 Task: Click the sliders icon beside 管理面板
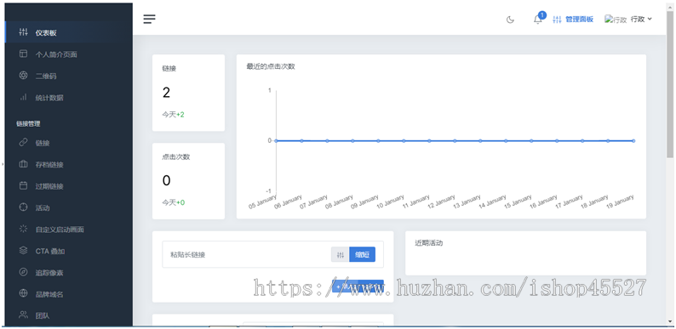click(x=557, y=20)
